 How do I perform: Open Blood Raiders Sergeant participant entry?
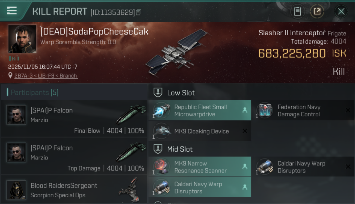click(74, 190)
